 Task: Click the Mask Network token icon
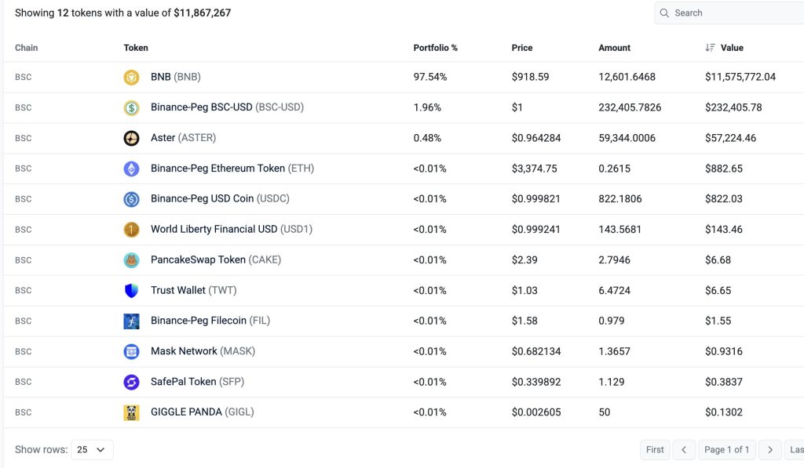coord(131,352)
